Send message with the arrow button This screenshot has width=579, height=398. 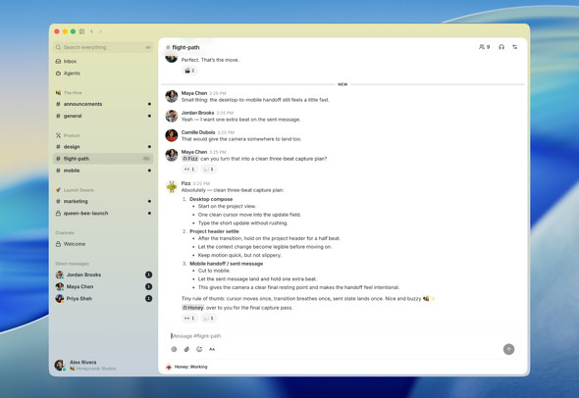(x=508, y=349)
